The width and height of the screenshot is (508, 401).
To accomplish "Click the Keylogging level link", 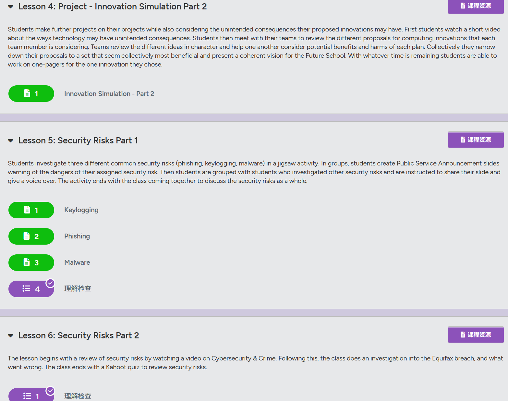I will [81, 210].
